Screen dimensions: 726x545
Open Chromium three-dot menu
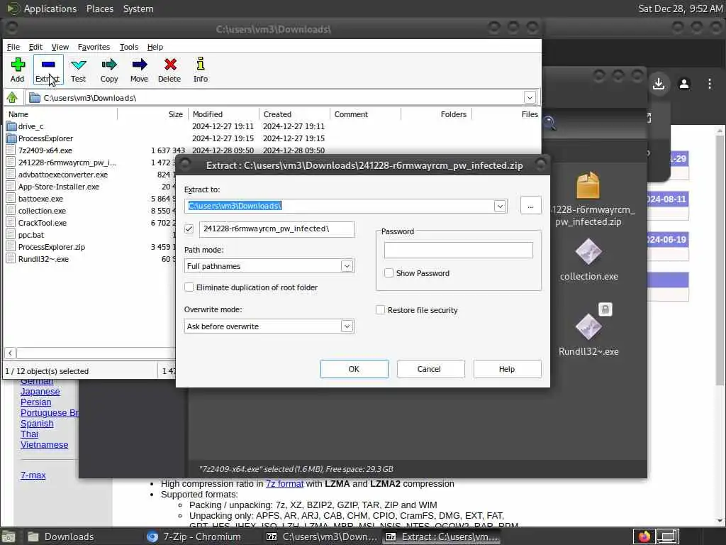[x=709, y=84]
